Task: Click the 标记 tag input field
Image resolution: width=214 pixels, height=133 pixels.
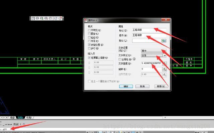Action: 149,30
